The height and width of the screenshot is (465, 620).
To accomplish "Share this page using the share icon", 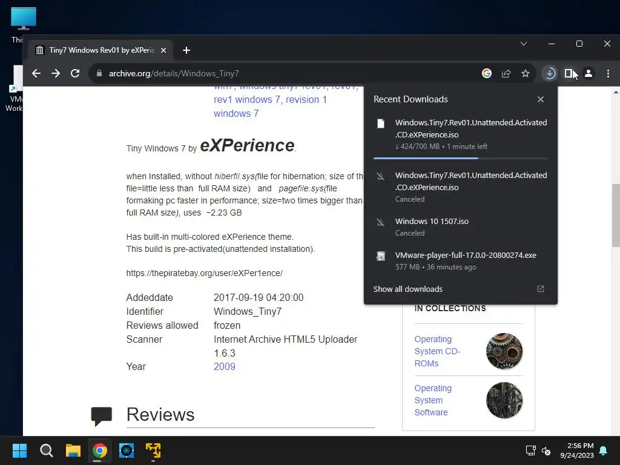I will click(x=506, y=73).
